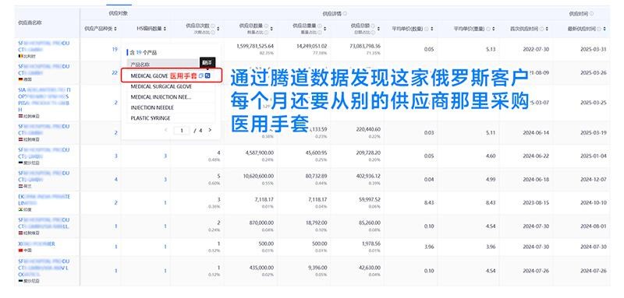Click info icon beside 最新供应时间 header
Image resolution: width=624 pixels, height=298 pixels.
click(x=599, y=29)
